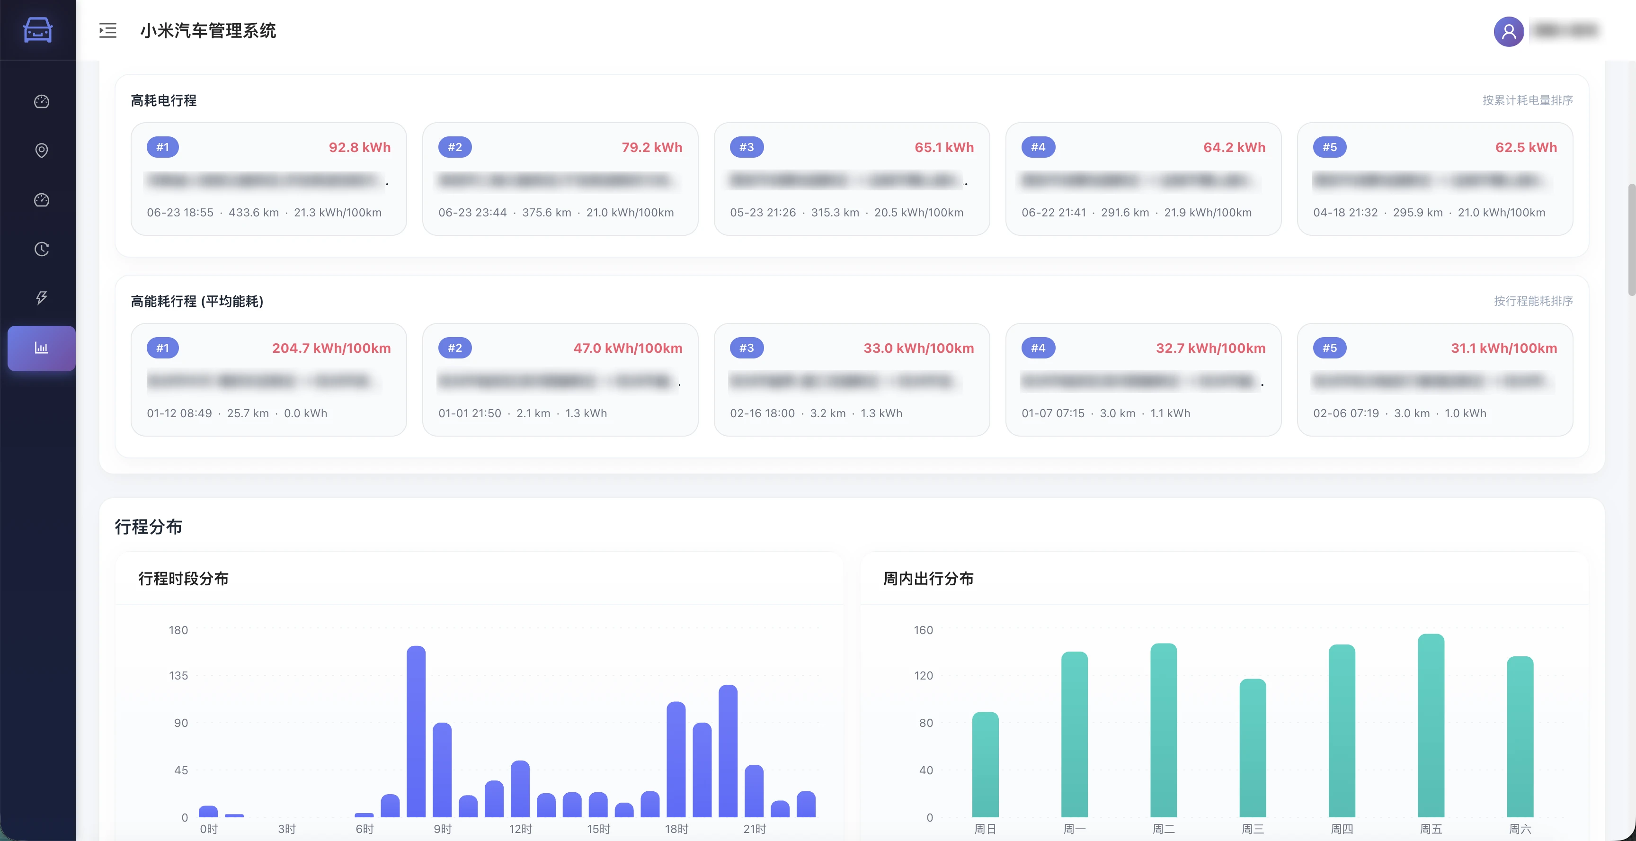The height and width of the screenshot is (841, 1636).
Task: View history via the clock icon
Action: pos(41,249)
